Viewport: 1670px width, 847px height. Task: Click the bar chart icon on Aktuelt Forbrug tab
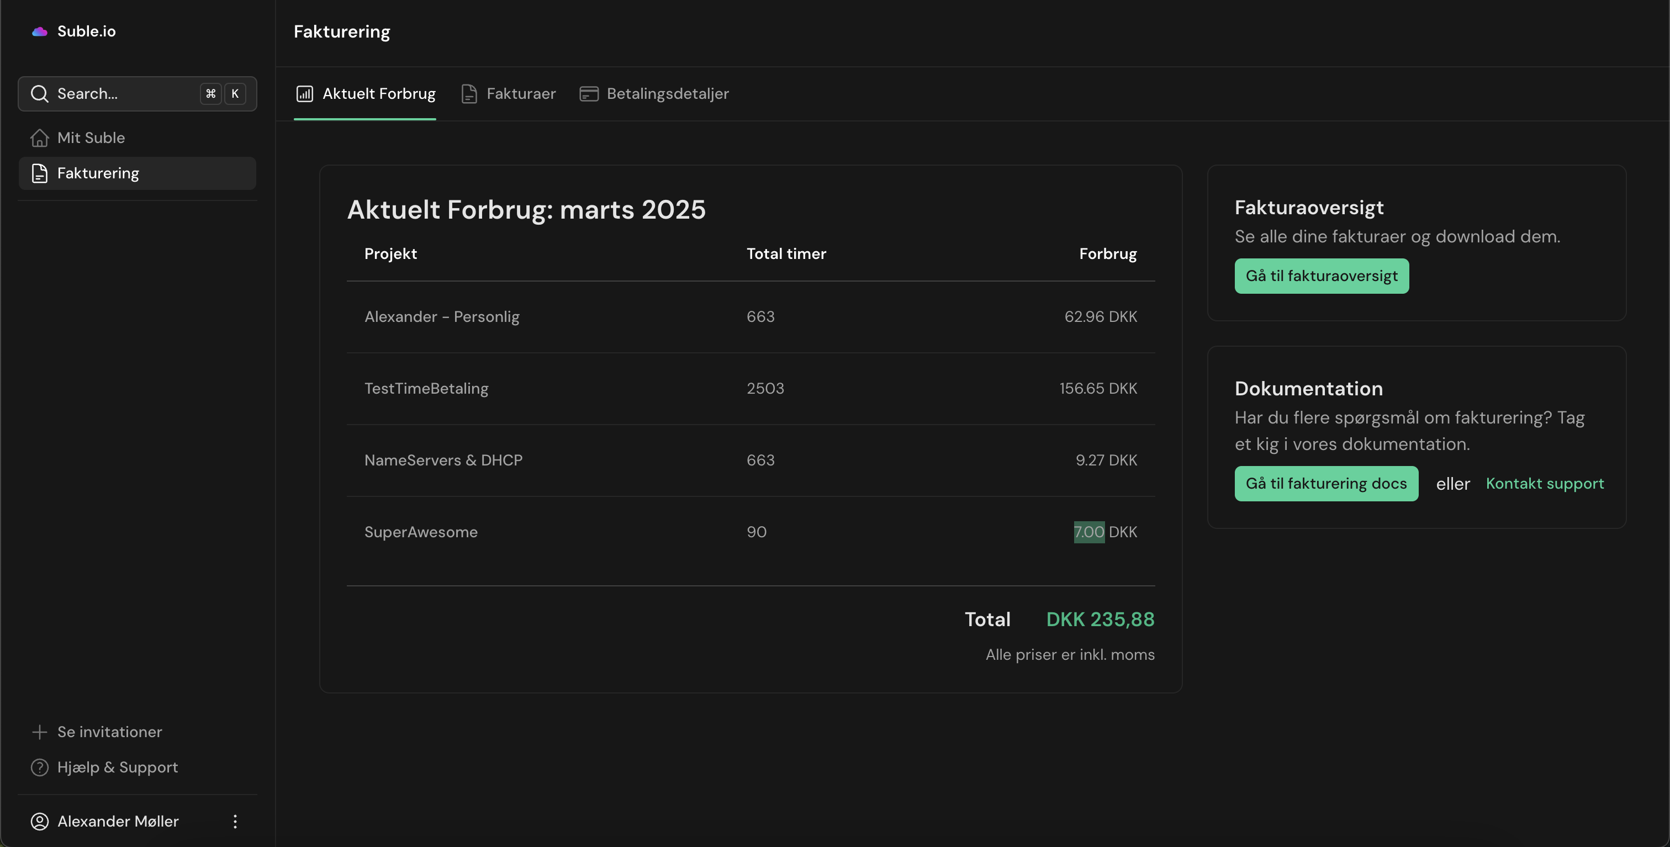[x=305, y=94]
